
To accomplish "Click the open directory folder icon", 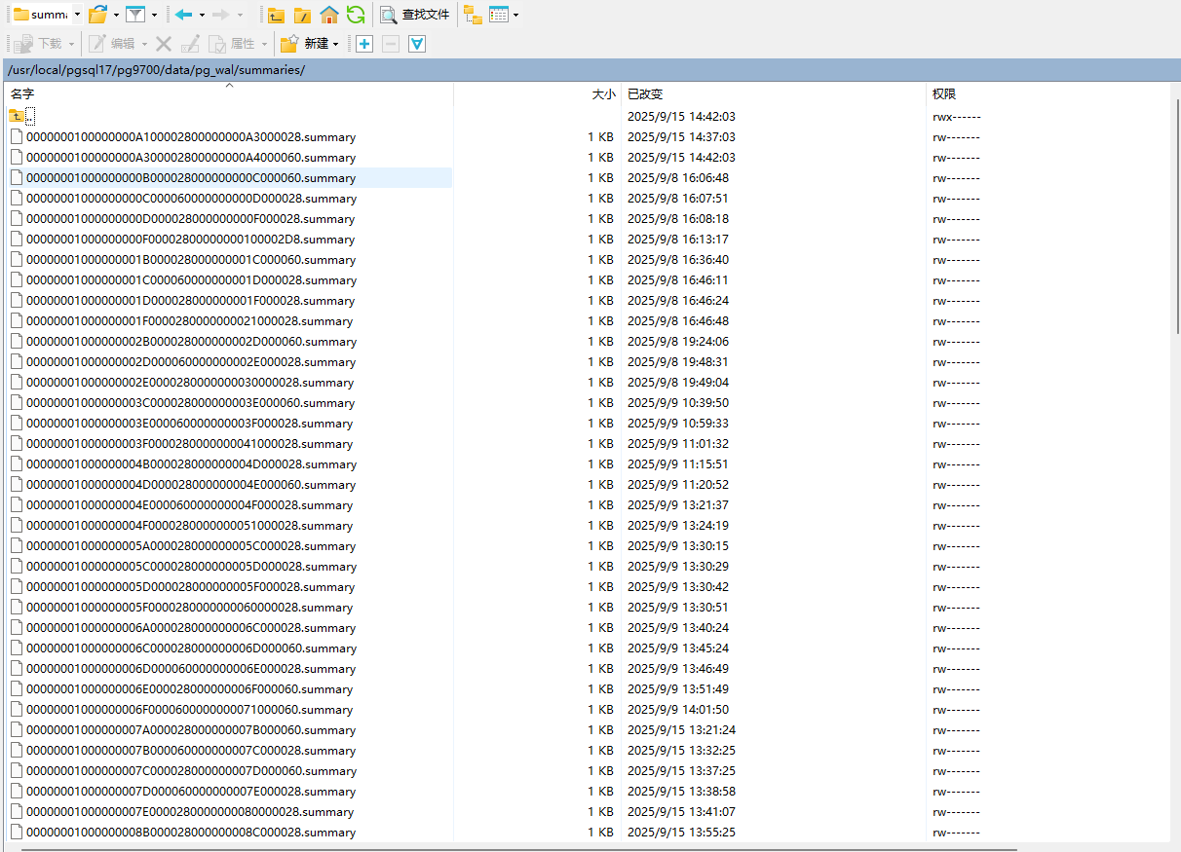I will pyautogui.click(x=97, y=15).
